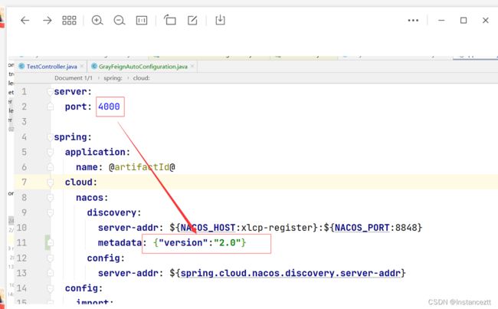The image size is (498, 309).
Task: Click the "version":"2.0" metadata value
Action: 200,243
